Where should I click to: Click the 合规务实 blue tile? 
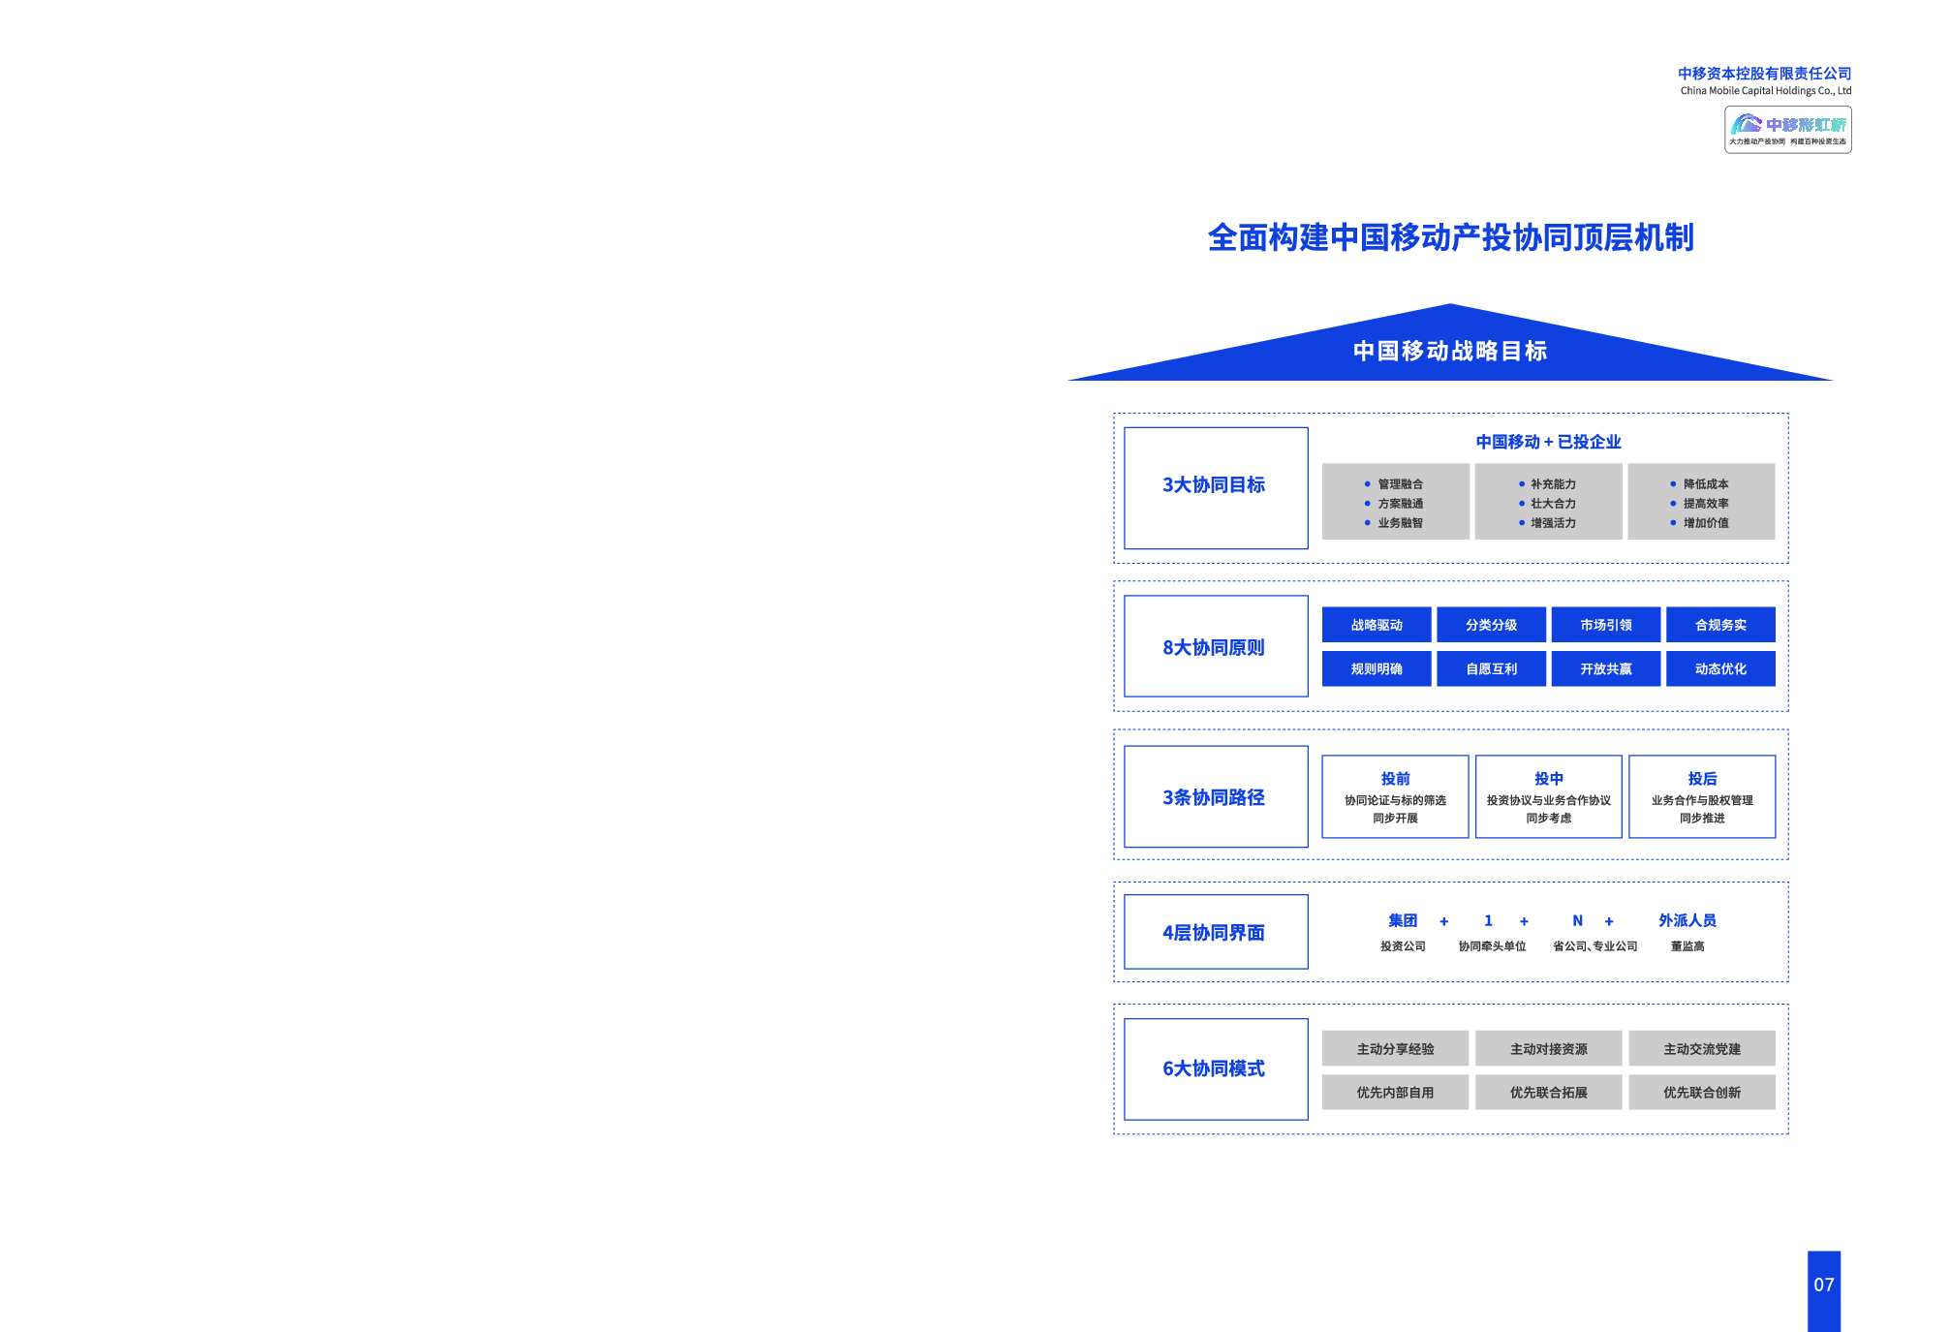click(x=1720, y=625)
